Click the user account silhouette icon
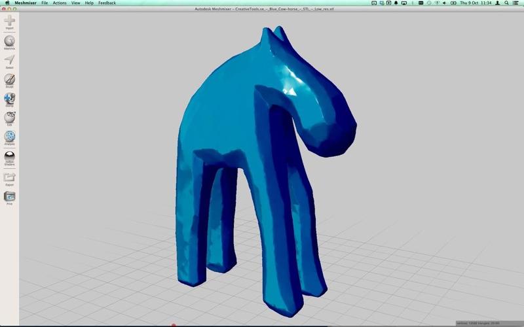Viewport: 524px width, 327px height. pyautogui.click(x=498, y=3)
